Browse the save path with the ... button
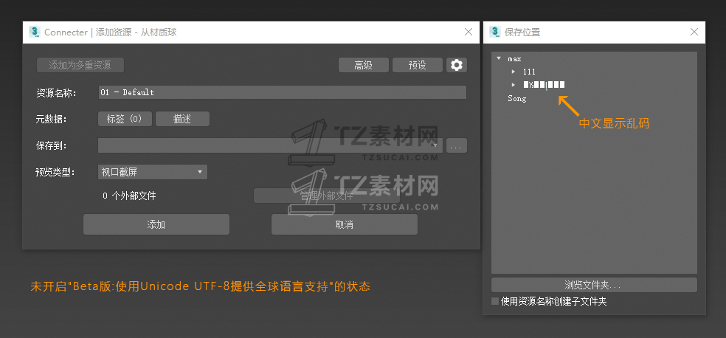This screenshot has width=726, height=338. tap(457, 145)
